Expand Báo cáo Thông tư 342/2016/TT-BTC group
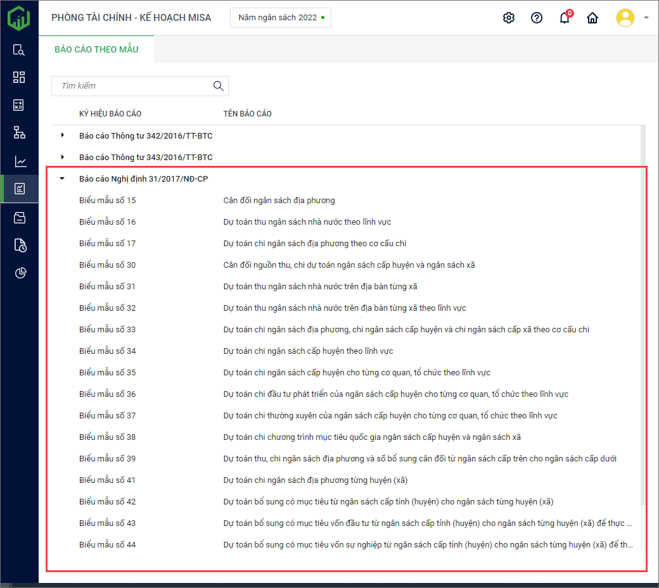659x588 pixels. (62, 135)
